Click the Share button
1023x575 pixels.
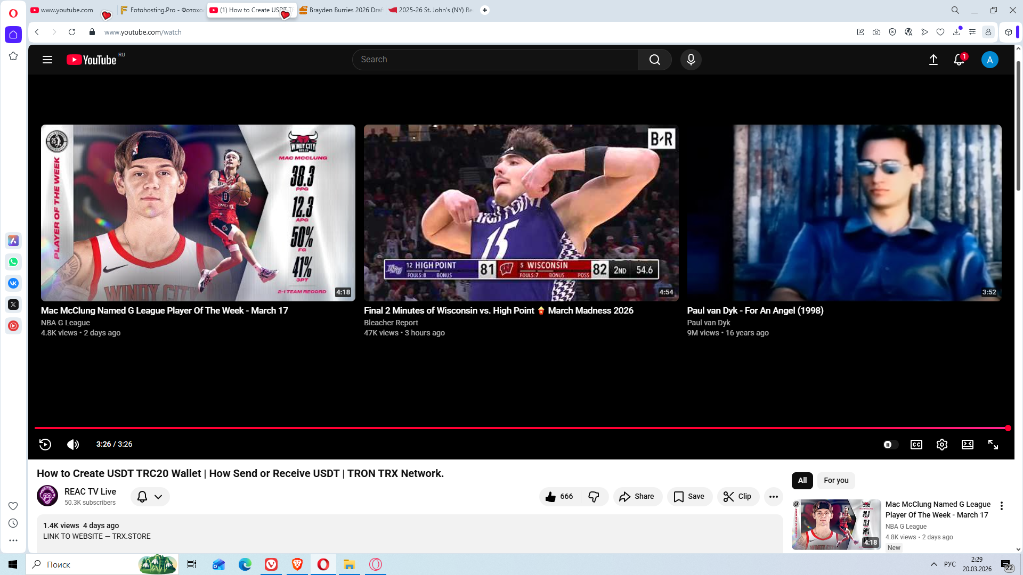[637, 496]
